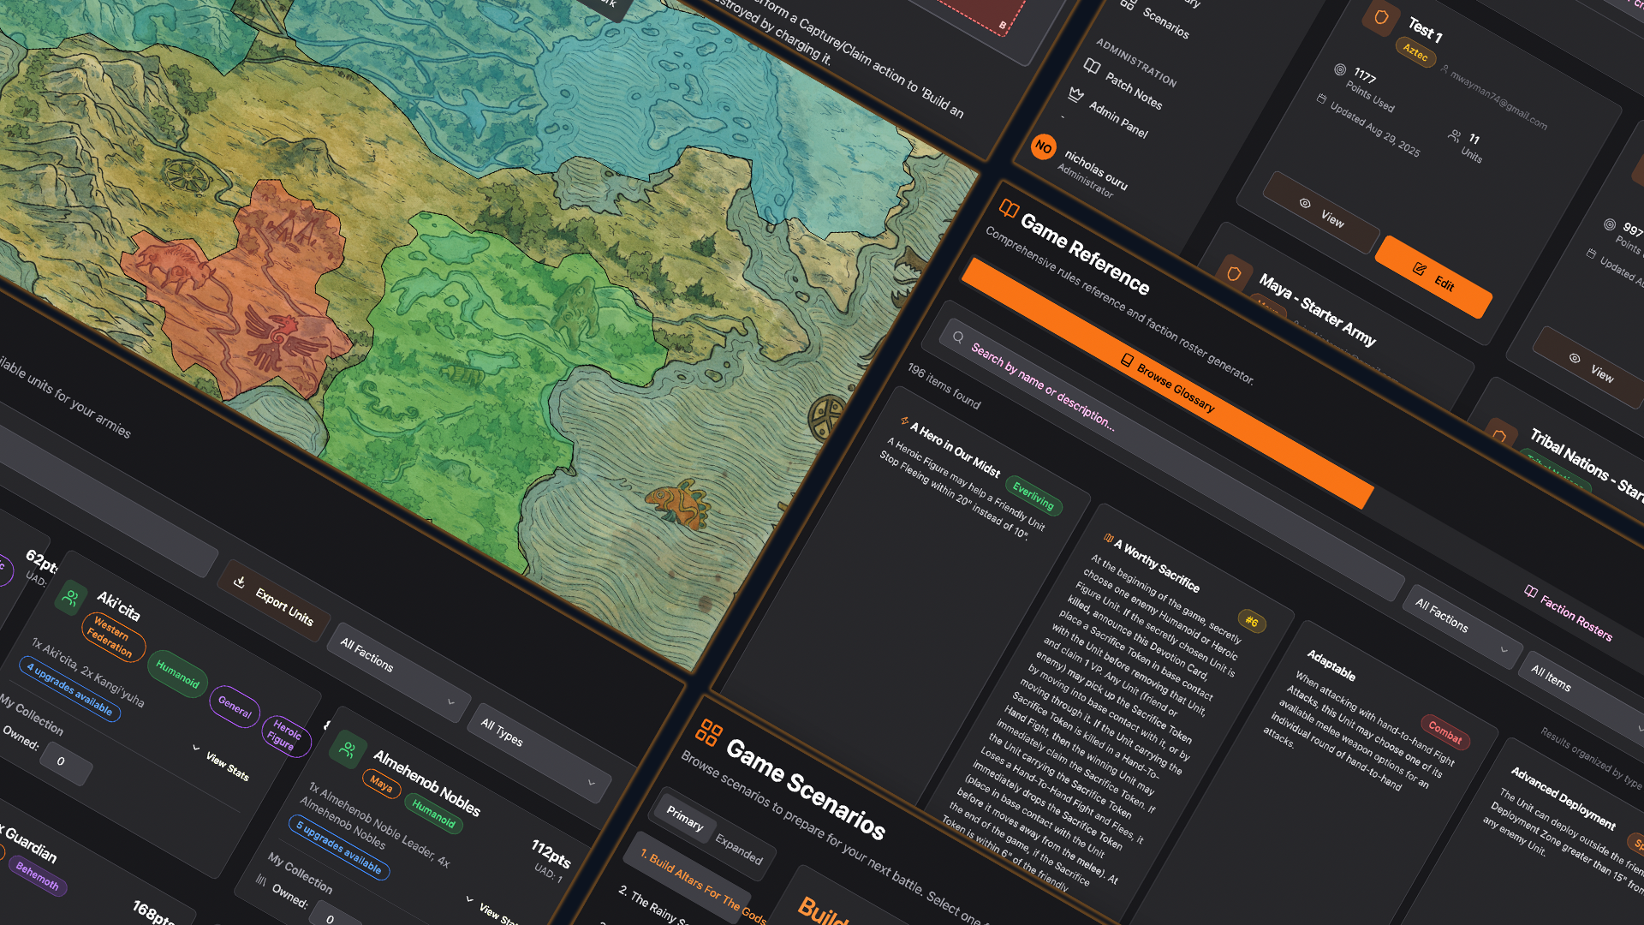Screen dimensions: 1644x925
Task: Click the Adaptable card title
Action: pos(1331,665)
